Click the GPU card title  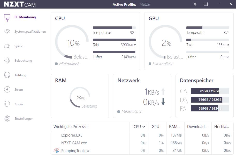154,18
